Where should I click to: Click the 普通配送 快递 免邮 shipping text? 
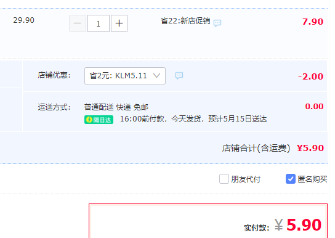coord(116,107)
